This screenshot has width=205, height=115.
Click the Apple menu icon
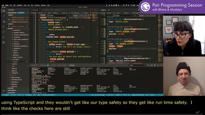pyautogui.click(x=3, y=5)
